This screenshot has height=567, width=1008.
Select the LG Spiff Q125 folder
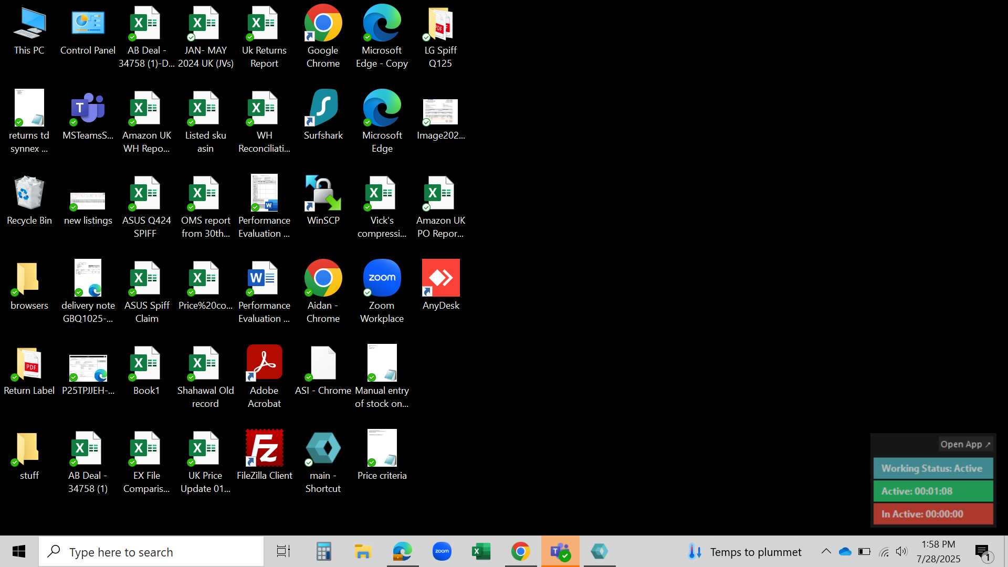click(x=440, y=37)
